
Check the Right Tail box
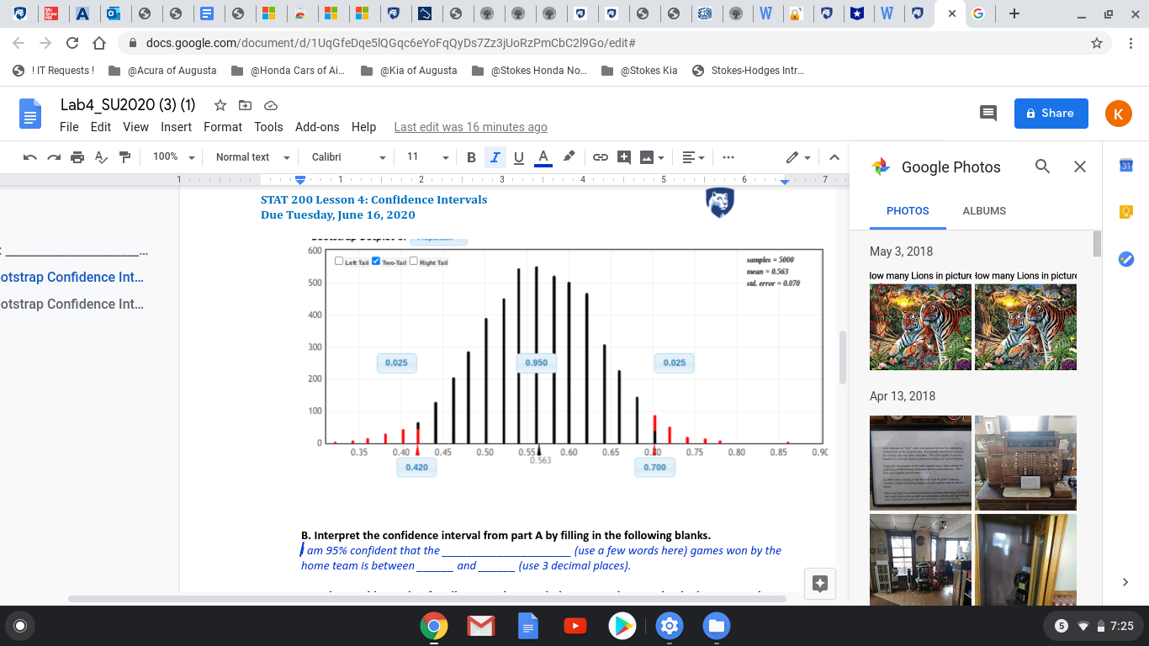413,260
